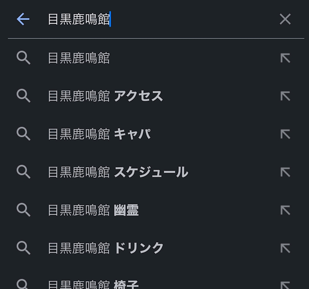This screenshot has width=309, height=289.
Task: Open the 目黒鹿鳴館 スケジュール suggestion
Action: click(x=118, y=172)
